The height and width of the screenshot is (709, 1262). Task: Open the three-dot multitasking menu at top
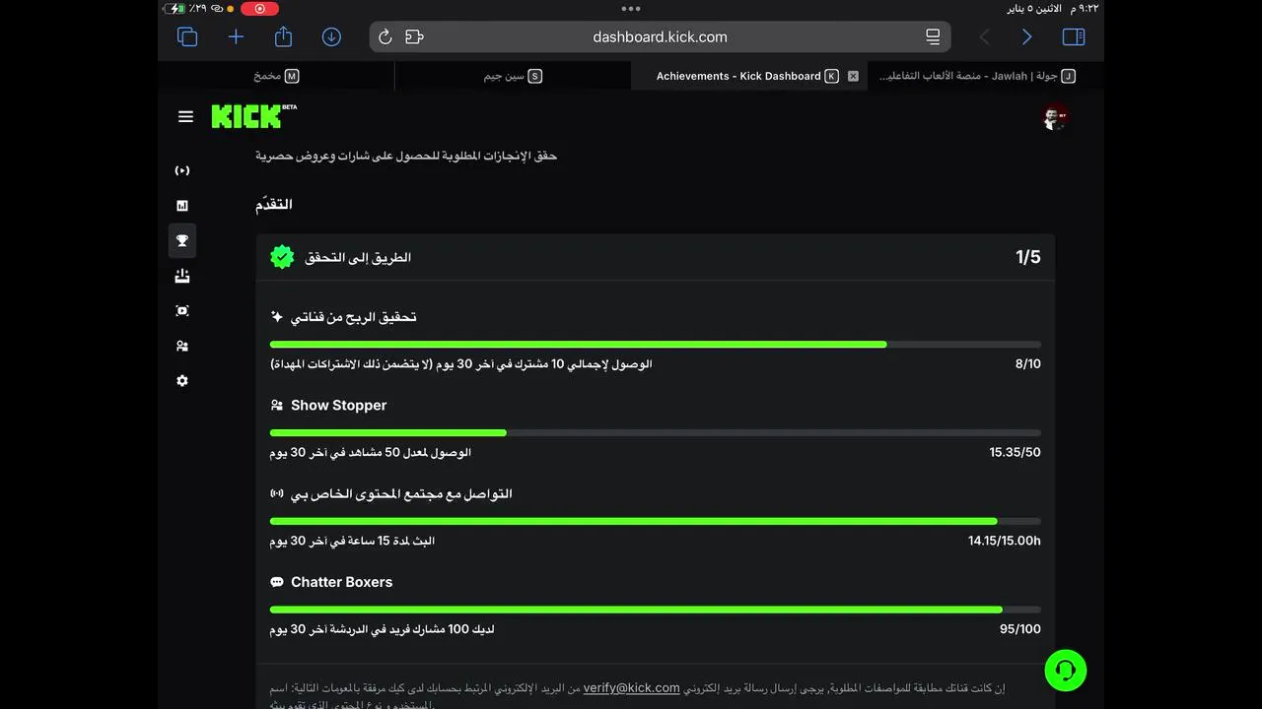click(x=631, y=8)
